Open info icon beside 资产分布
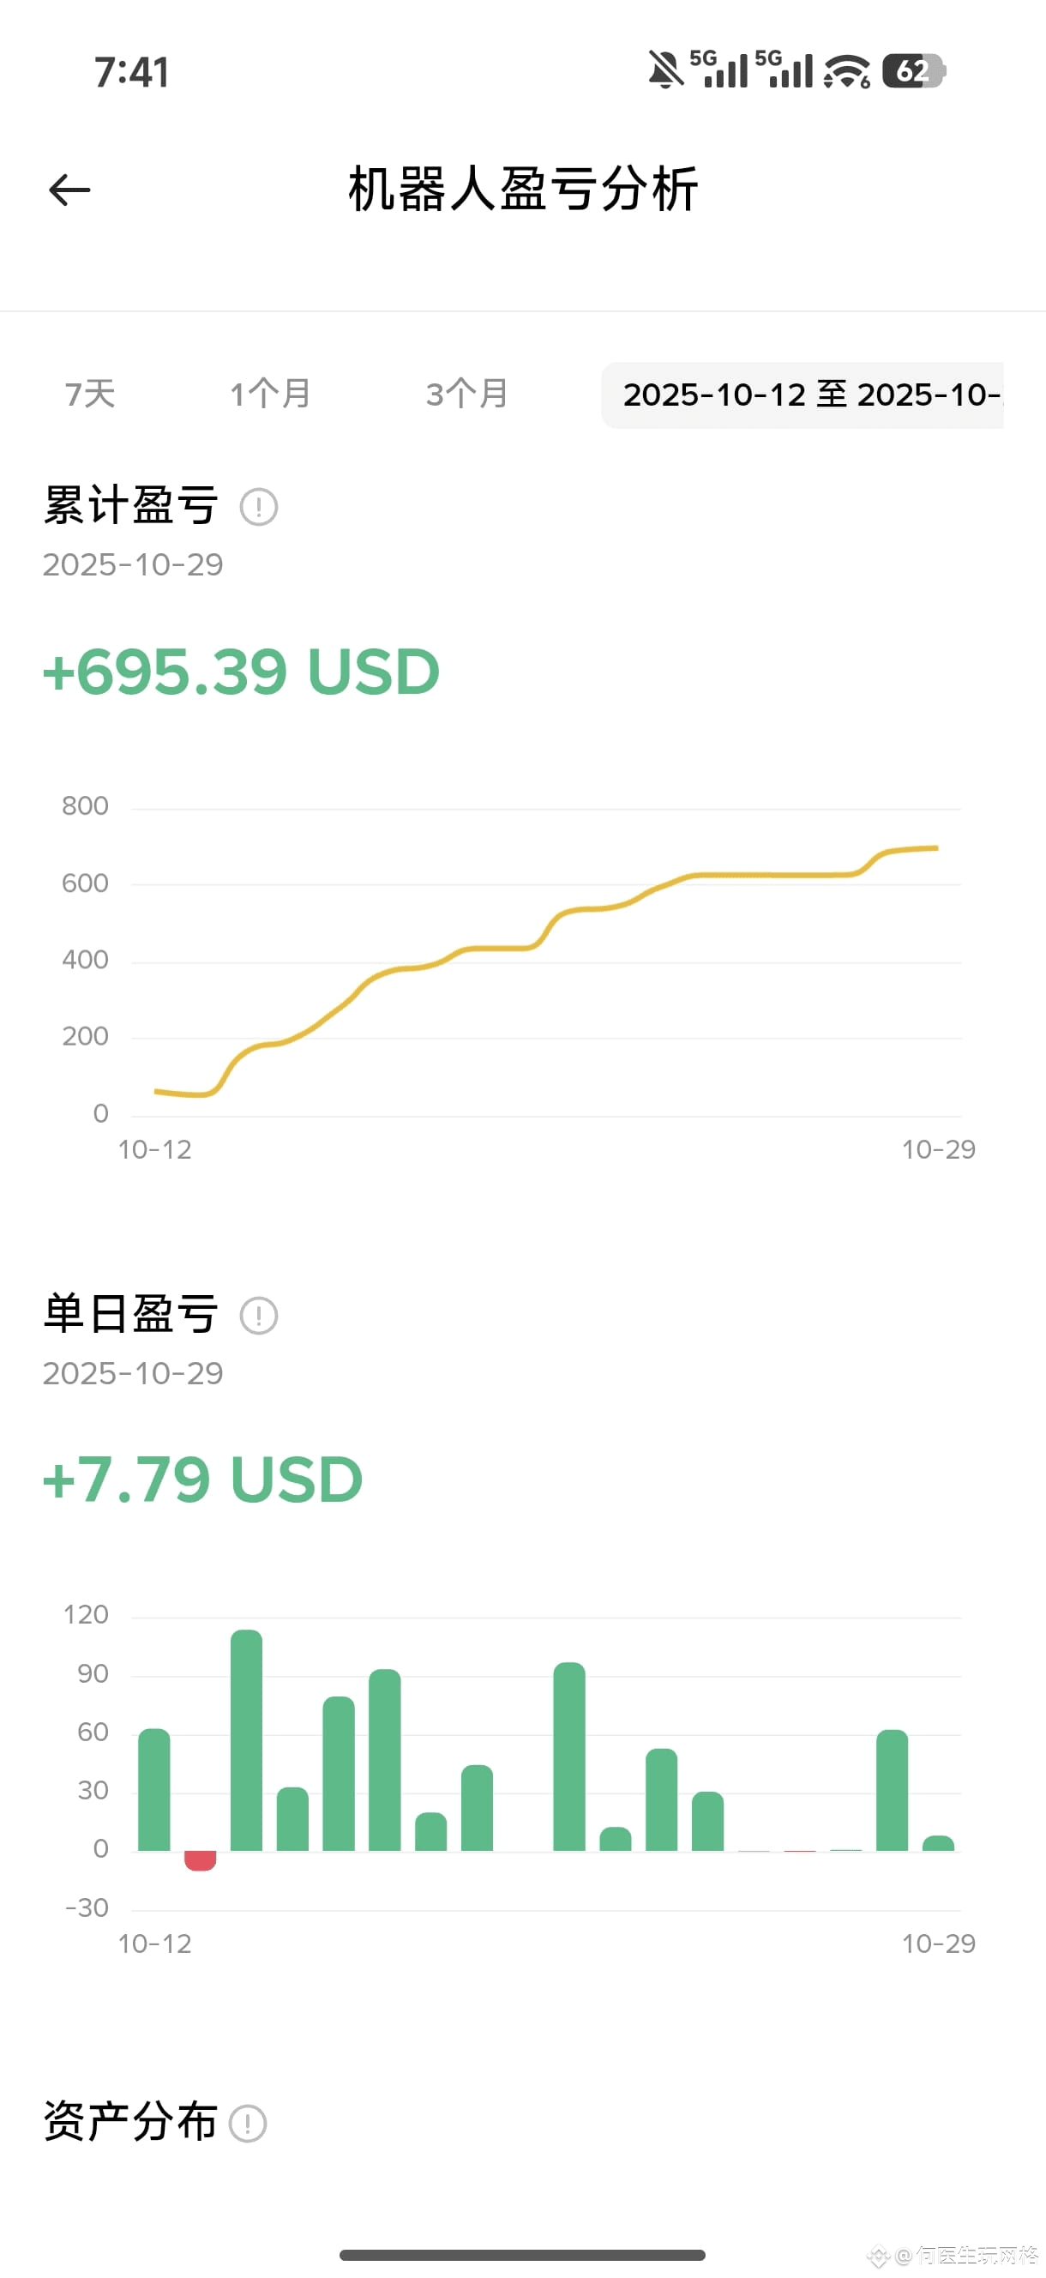This screenshot has height=2278, width=1046. (x=248, y=2124)
